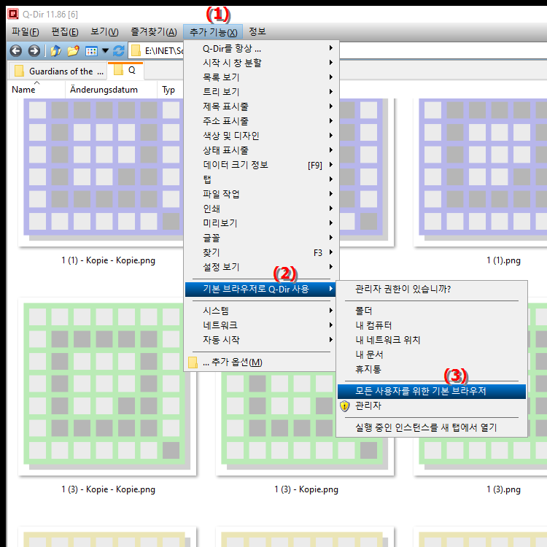
Task: Expand the 색상 및 디자인 submenu
Action: [260, 136]
